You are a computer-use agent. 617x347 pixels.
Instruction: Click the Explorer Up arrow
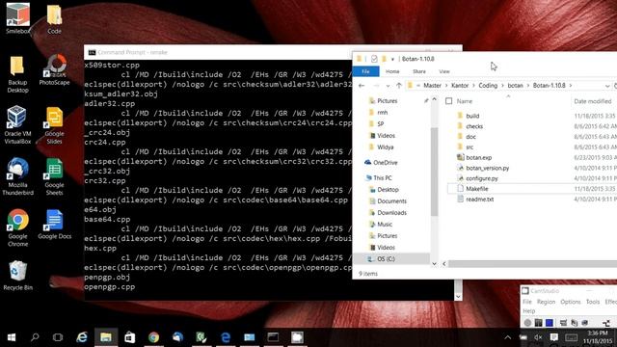[x=399, y=86]
